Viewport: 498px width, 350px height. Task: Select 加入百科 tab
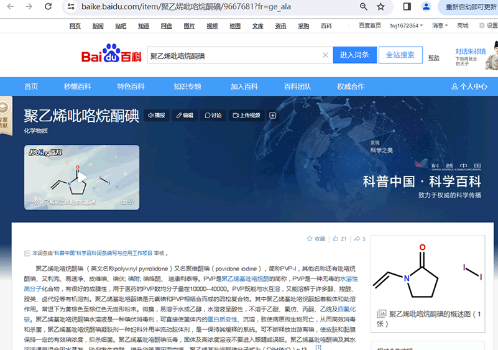244,86
